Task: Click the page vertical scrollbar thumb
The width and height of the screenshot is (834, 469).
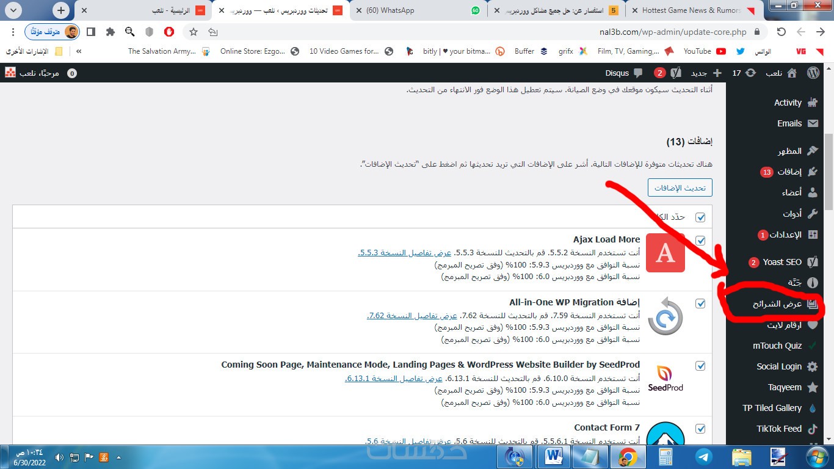Action: tap(829, 171)
